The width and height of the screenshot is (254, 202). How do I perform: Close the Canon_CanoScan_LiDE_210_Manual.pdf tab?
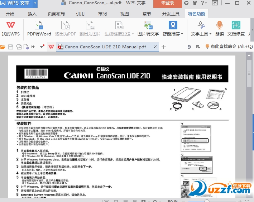coord(155,47)
